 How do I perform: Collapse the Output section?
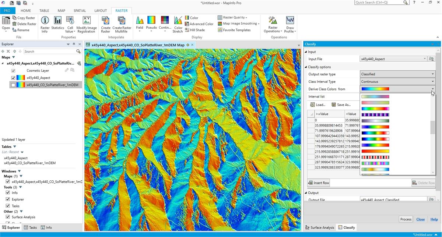point(305,193)
